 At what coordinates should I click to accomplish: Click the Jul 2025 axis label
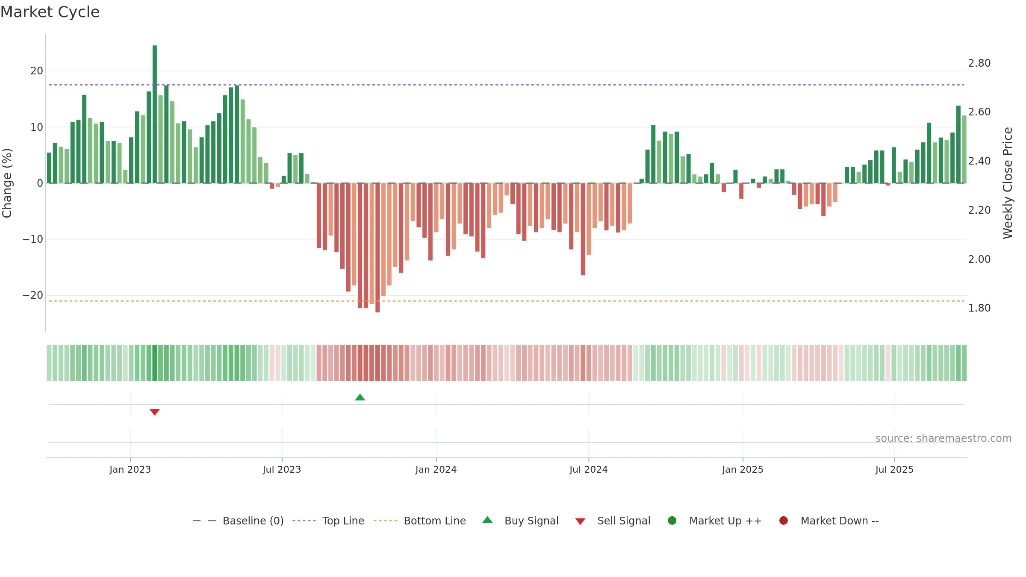pos(894,470)
